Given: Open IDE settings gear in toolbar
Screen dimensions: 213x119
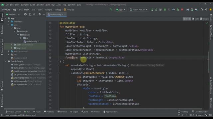Looking at the screenshot, I should tap(206, 10).
